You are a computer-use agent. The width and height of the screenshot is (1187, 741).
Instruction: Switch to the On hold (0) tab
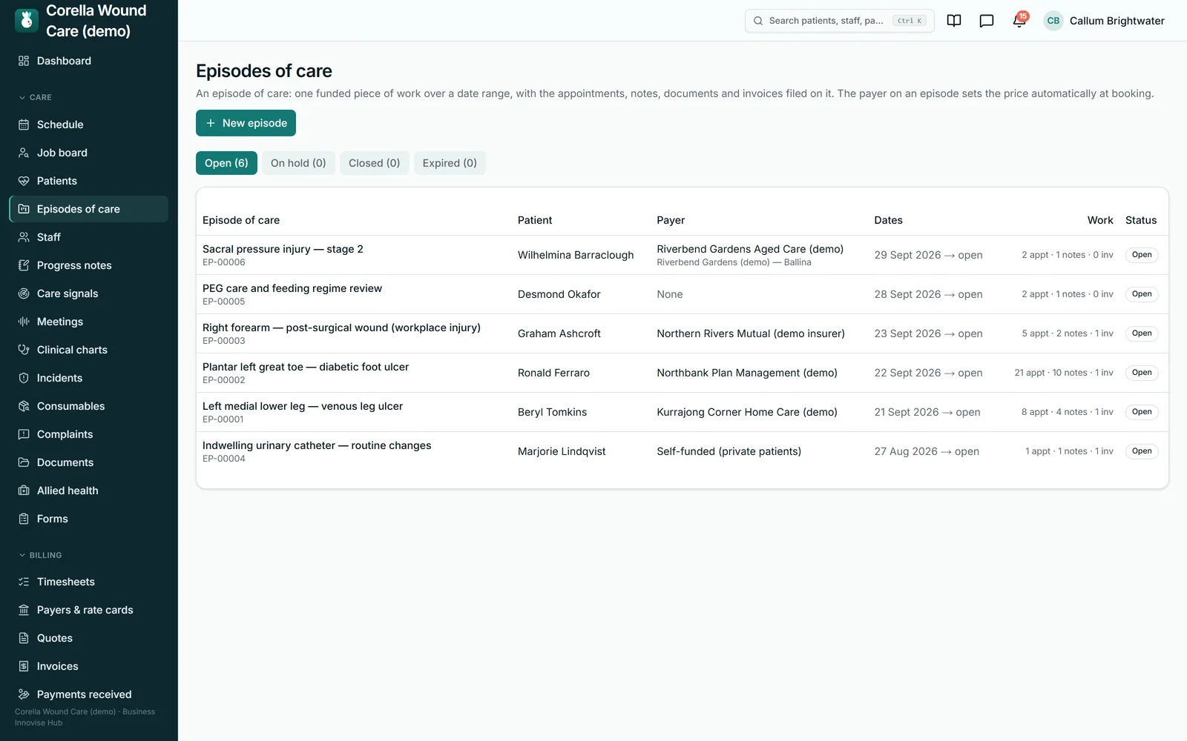[298, 163]
